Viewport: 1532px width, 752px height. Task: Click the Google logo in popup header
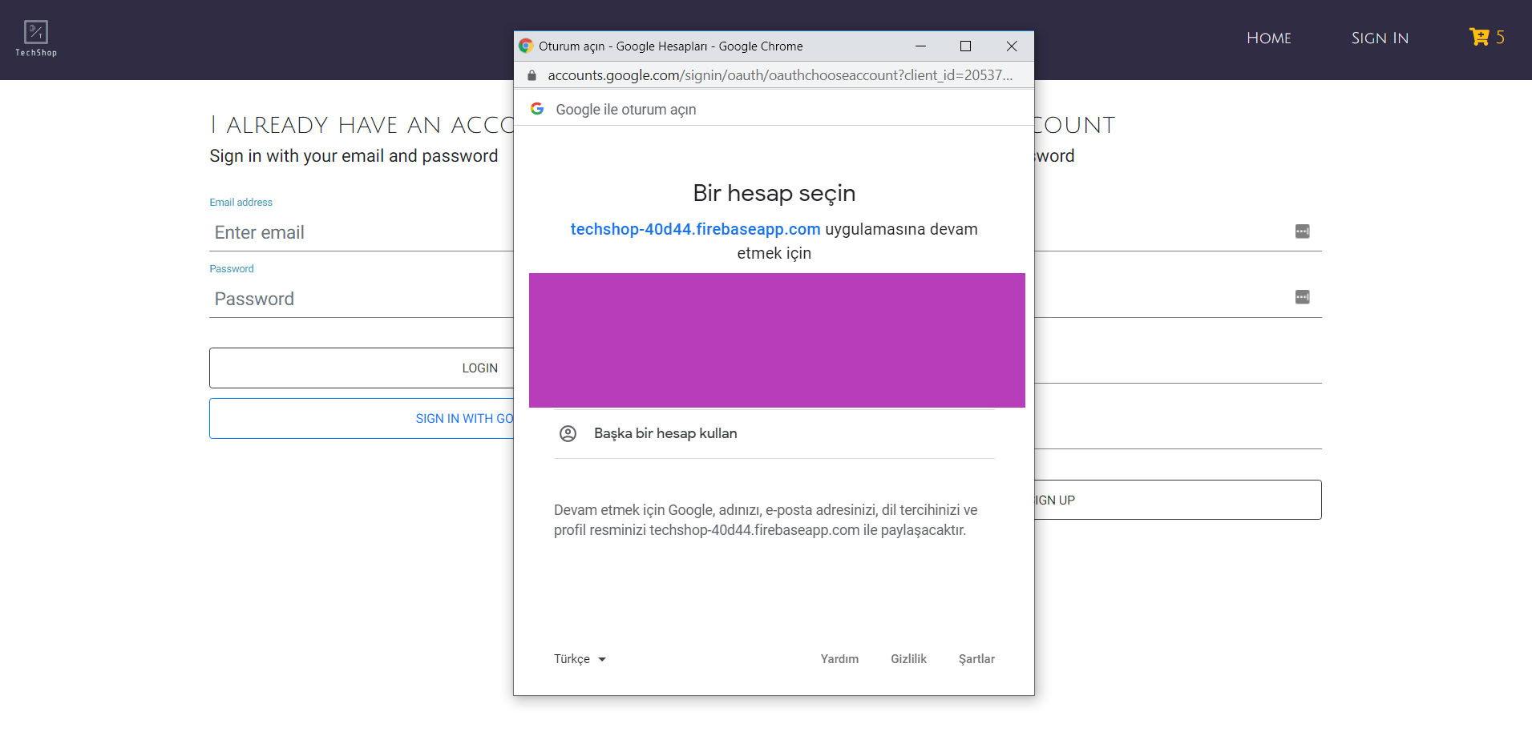coord(537,109)
